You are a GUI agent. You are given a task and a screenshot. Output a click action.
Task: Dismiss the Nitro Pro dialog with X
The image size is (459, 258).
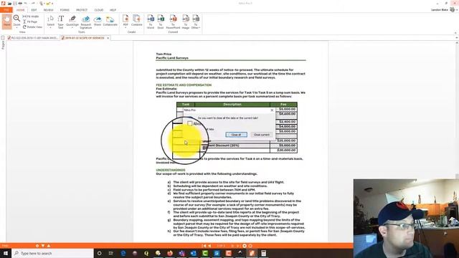(272, 110)
